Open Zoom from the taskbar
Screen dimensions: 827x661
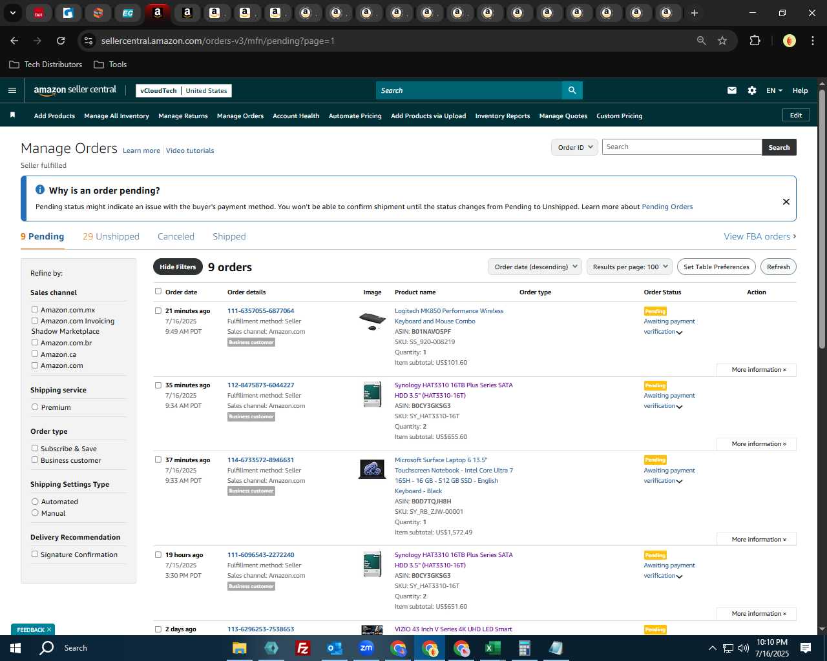(366, 647)
